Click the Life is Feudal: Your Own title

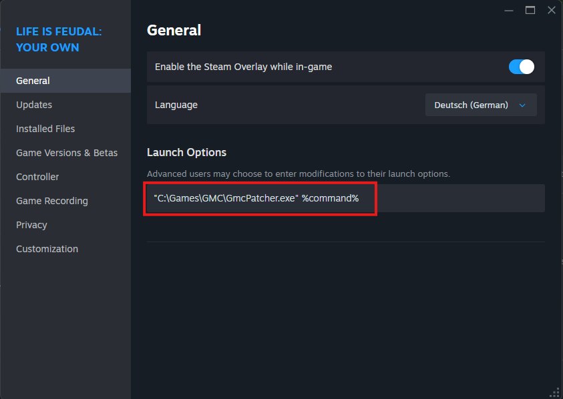(x=59, y=39)
